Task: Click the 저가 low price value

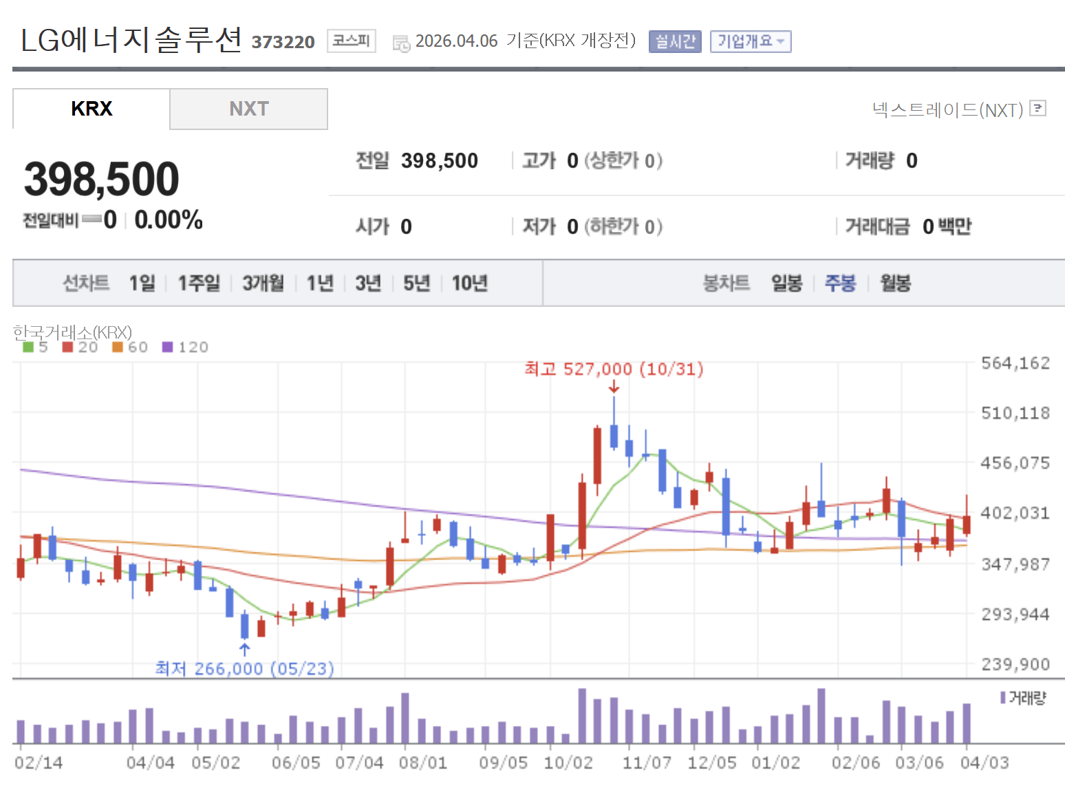Action: tap(572, 226)
